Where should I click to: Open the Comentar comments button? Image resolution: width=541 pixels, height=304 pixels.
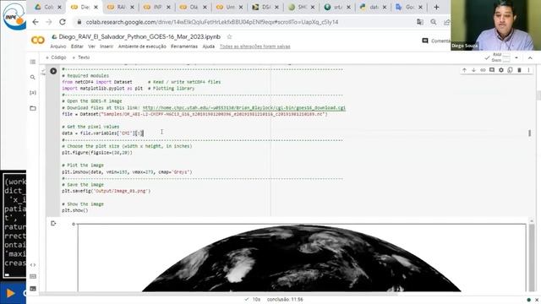tap(436, 41)
